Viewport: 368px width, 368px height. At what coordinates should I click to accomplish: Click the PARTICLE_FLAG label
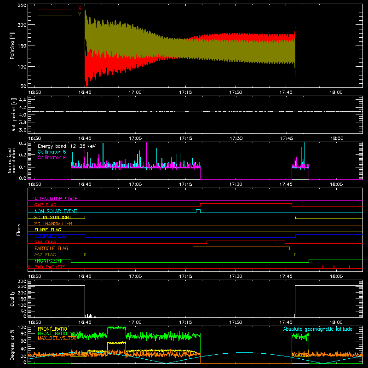point(52,248)
